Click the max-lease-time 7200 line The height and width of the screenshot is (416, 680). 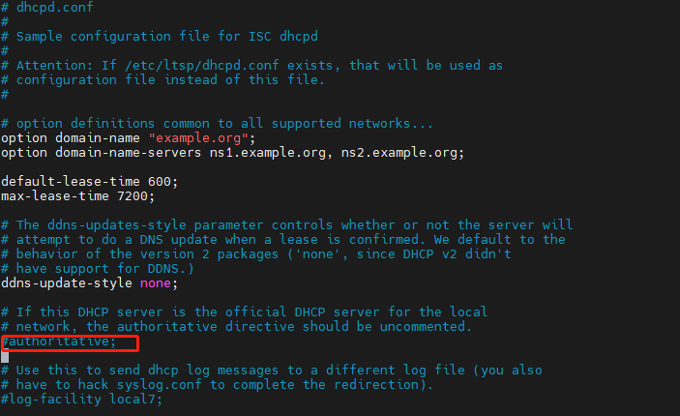click(77, 196)
